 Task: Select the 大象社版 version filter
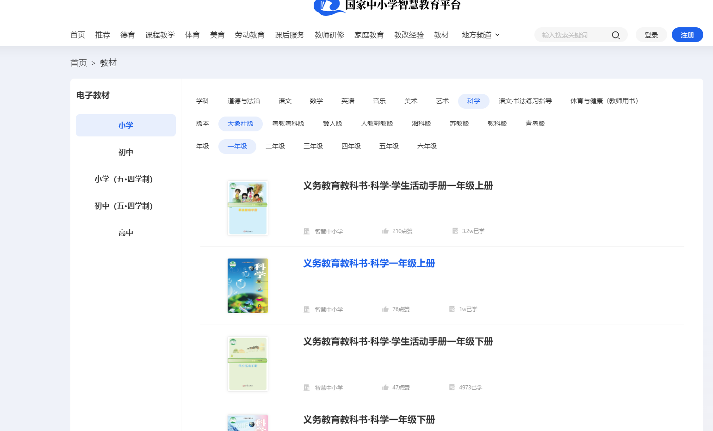tap(241, 123)
